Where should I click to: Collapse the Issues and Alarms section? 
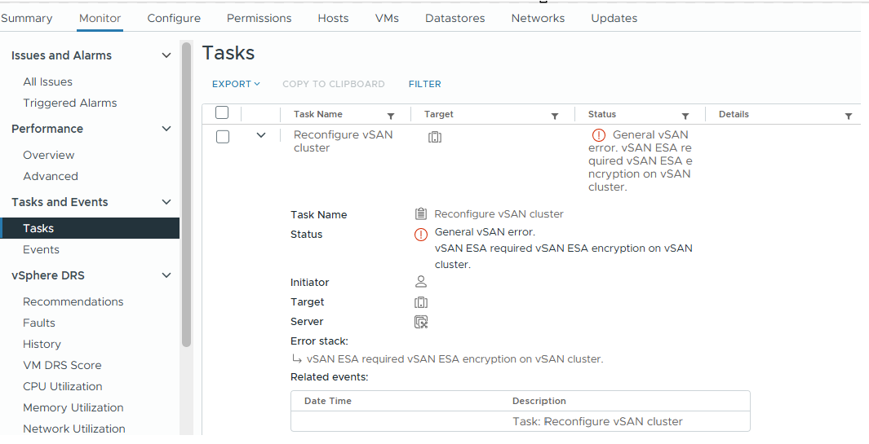[166, 55]
